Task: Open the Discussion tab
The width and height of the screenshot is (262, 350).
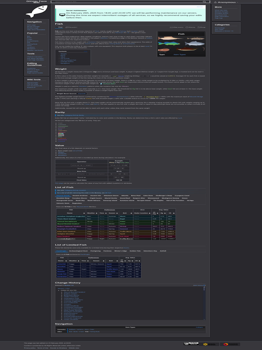Action: tap(71, 27)
